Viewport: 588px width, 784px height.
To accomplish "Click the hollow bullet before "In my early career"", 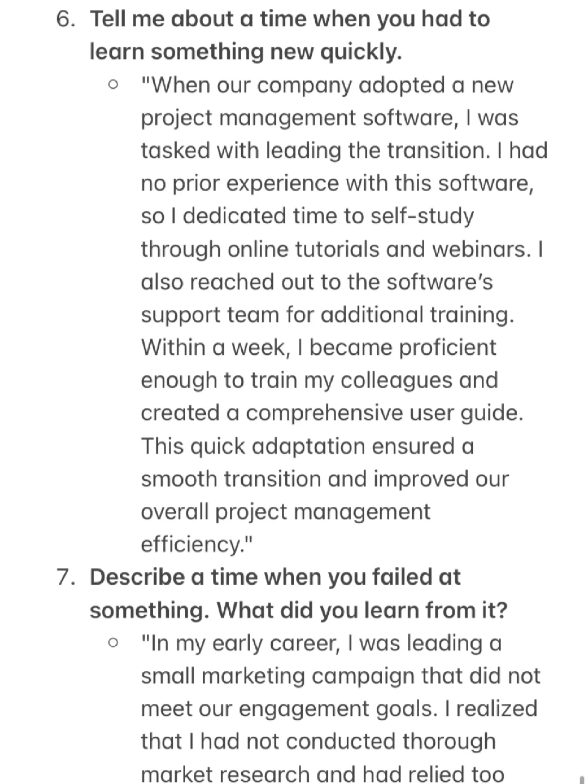I will click(113, 643).
